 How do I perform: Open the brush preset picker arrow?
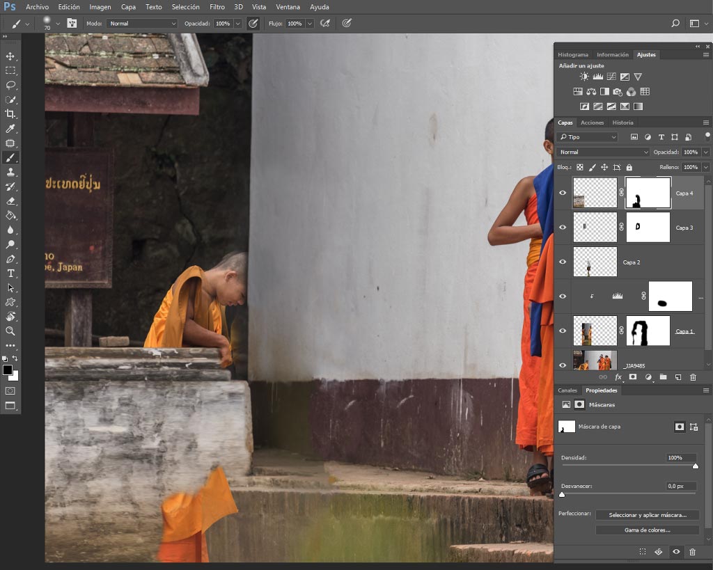click(x=58, y=23)
